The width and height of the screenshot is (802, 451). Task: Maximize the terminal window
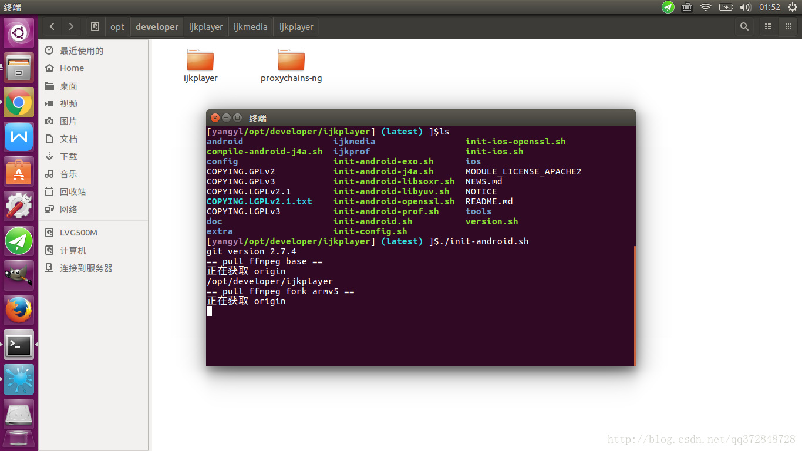tap(237, 117)
